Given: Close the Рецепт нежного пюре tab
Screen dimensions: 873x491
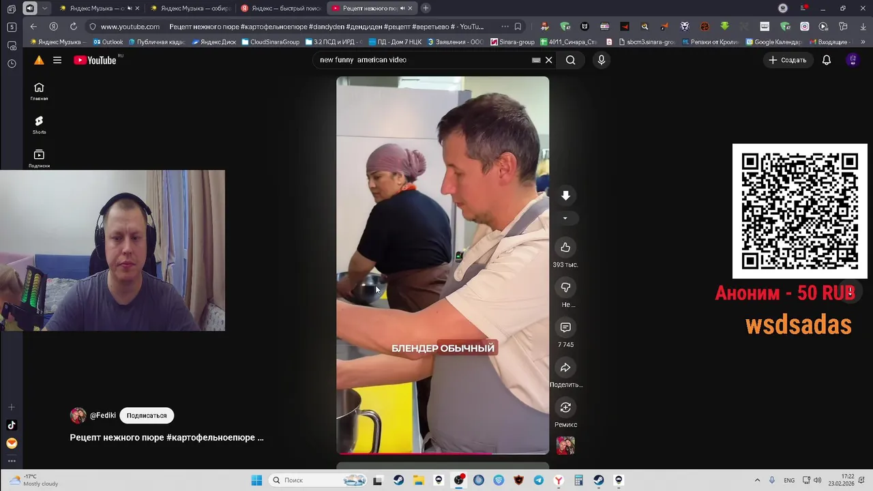Looking at the screenshot, I should [x=410, y=8].
